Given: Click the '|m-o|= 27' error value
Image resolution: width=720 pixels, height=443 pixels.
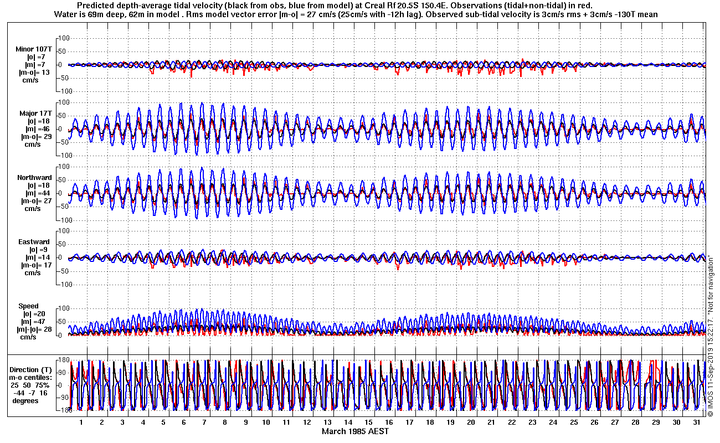Looking at the screenshot, I should point(35,201).
